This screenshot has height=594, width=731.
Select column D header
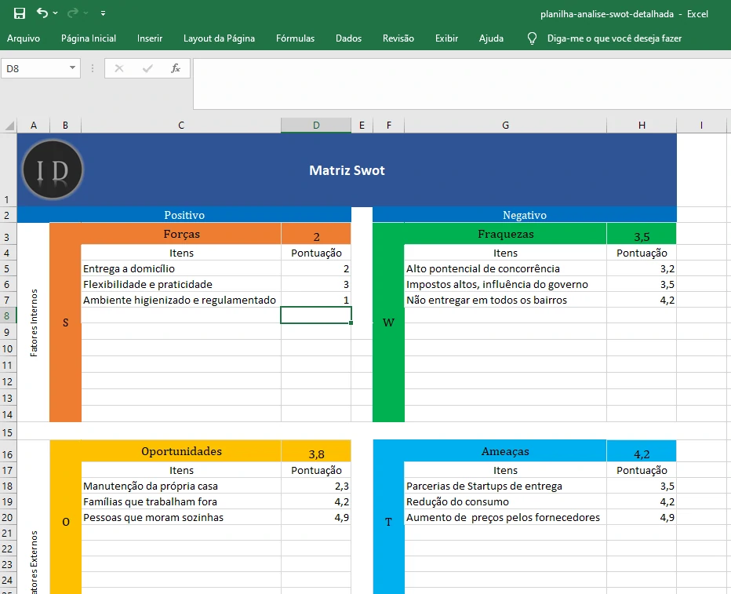point(316,126)
